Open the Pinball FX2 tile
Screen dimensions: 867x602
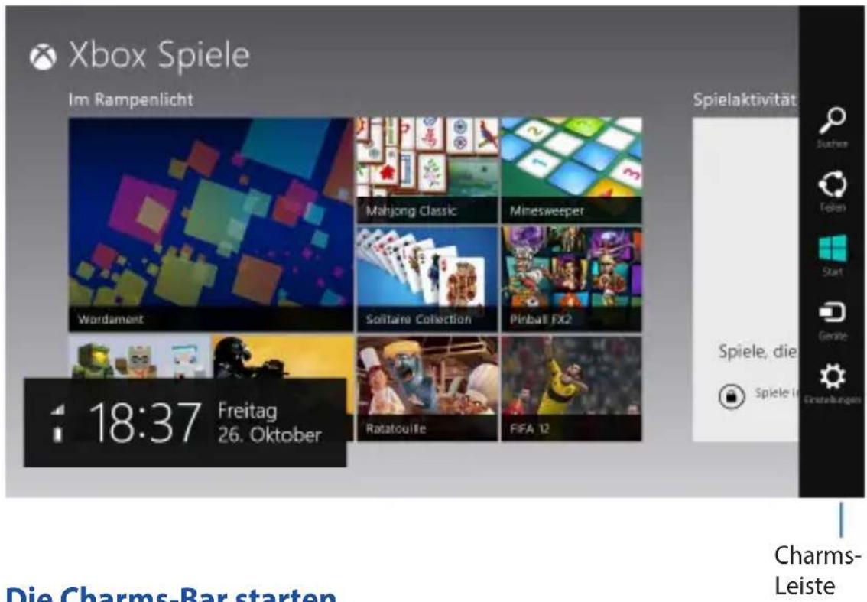(x=572, y=279)
